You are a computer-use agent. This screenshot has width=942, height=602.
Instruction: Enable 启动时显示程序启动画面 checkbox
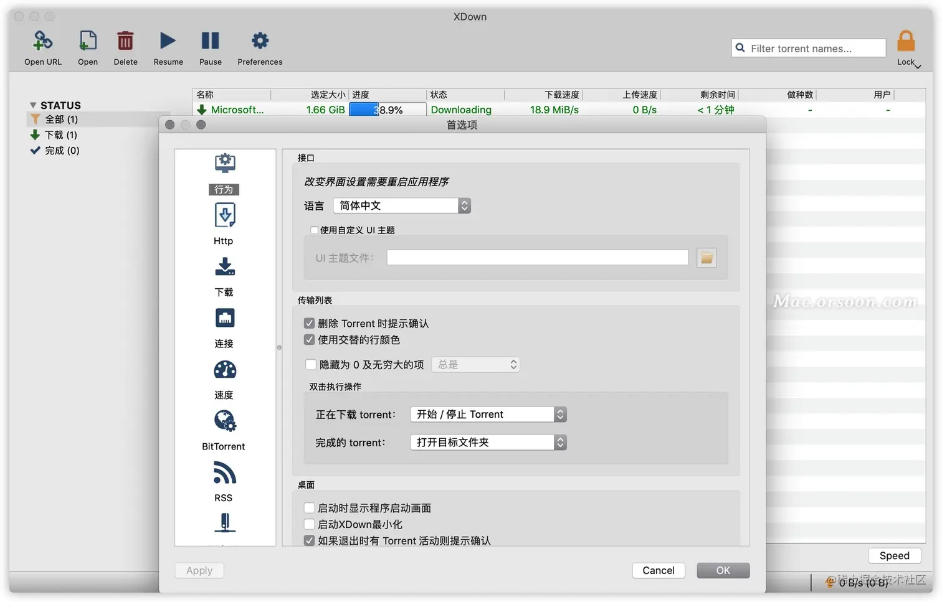309,508
